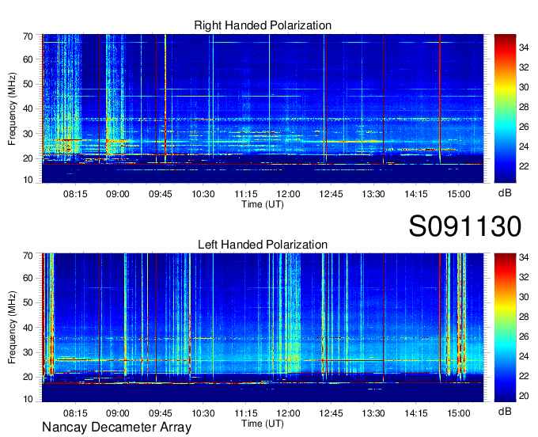
Task: Click the 10 MHz tick on the top plot
Action: pos(28,180)
